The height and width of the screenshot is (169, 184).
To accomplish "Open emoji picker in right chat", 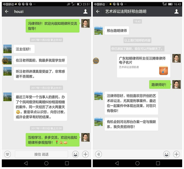I will 166,154.
